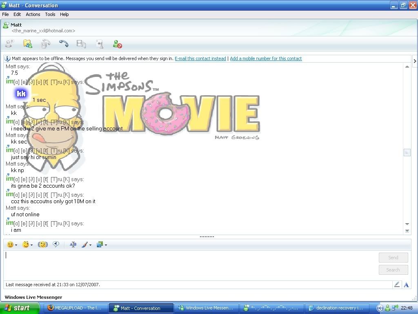Send a nudge with the shaking face
The image size is (418, 314).
coord(43,244)
